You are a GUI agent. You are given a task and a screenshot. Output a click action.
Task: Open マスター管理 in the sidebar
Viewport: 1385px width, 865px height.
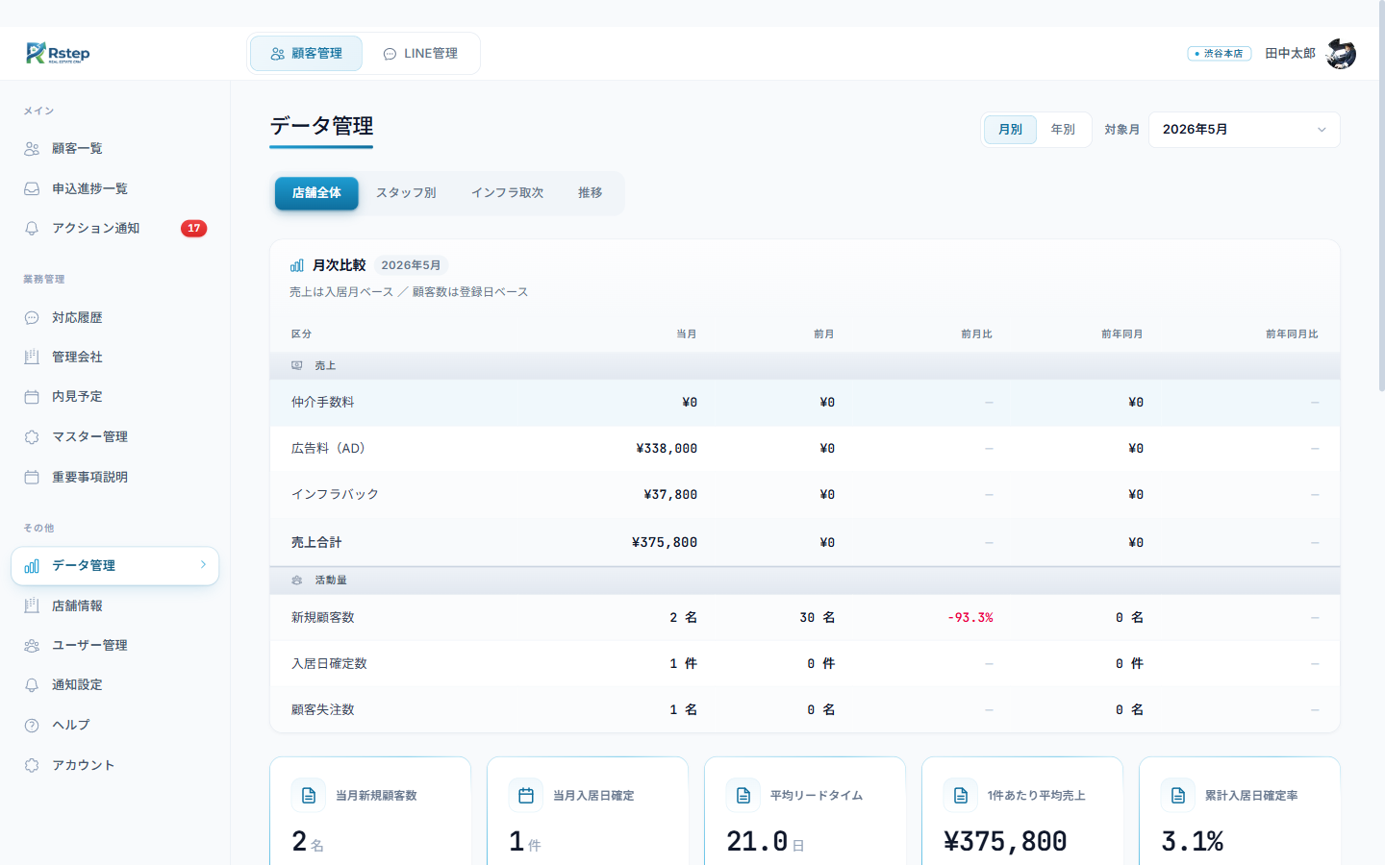114,437
